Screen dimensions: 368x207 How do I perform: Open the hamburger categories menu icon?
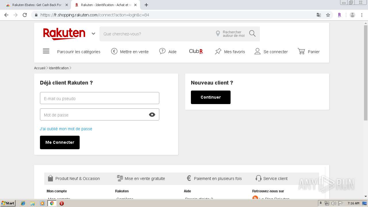point(46,51)
